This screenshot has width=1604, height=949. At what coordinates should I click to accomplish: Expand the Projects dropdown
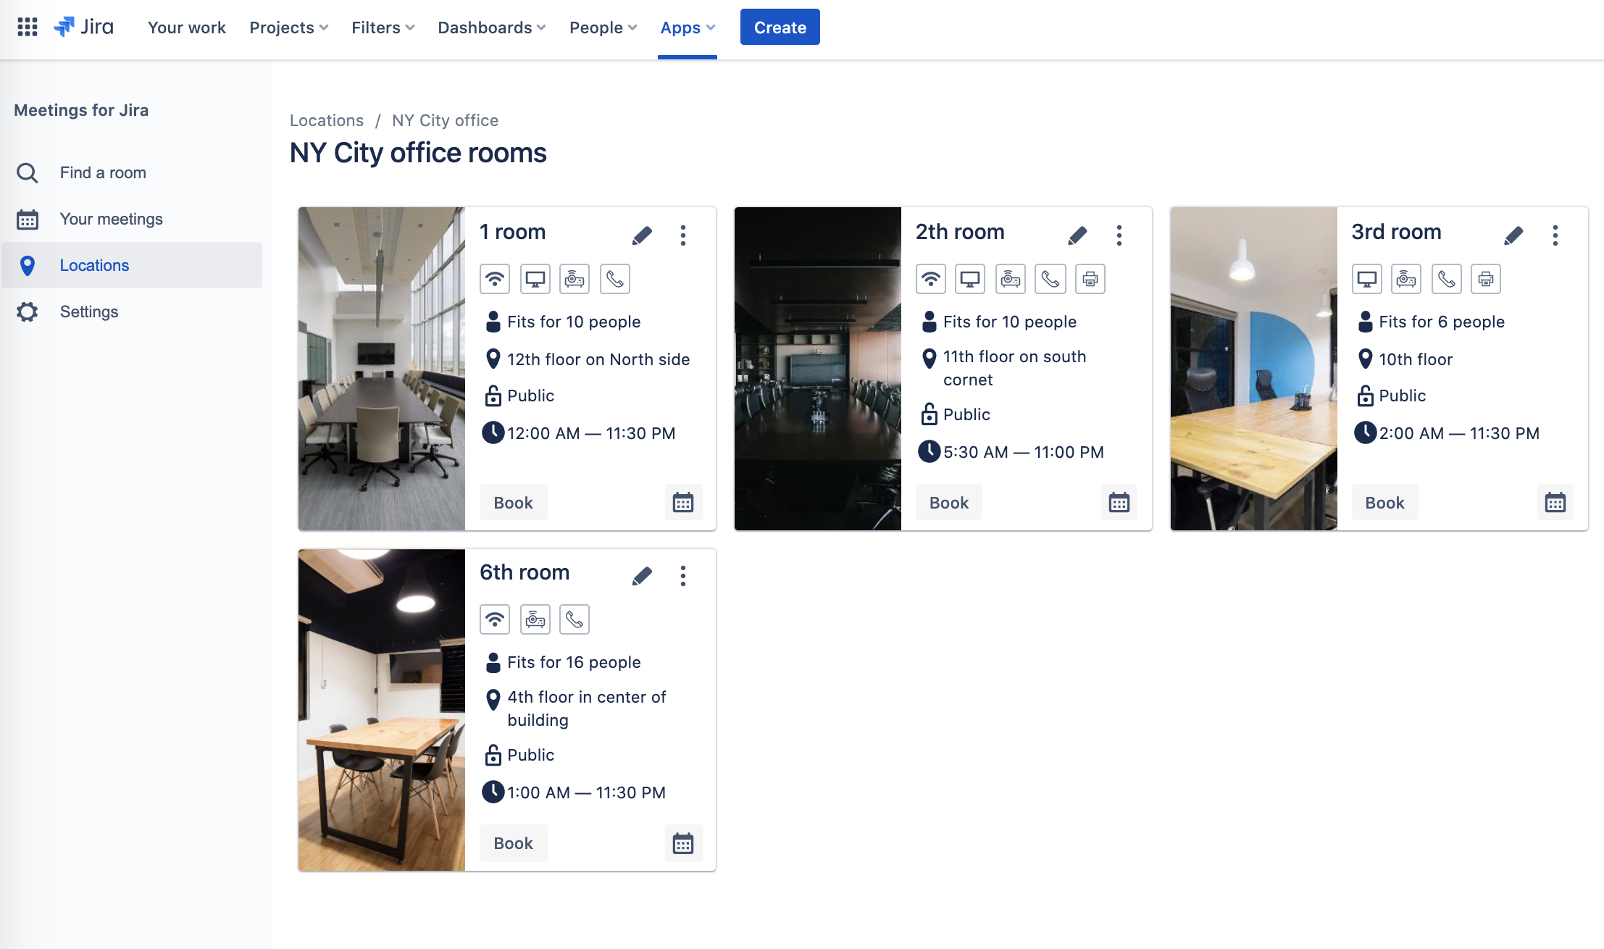288,28
